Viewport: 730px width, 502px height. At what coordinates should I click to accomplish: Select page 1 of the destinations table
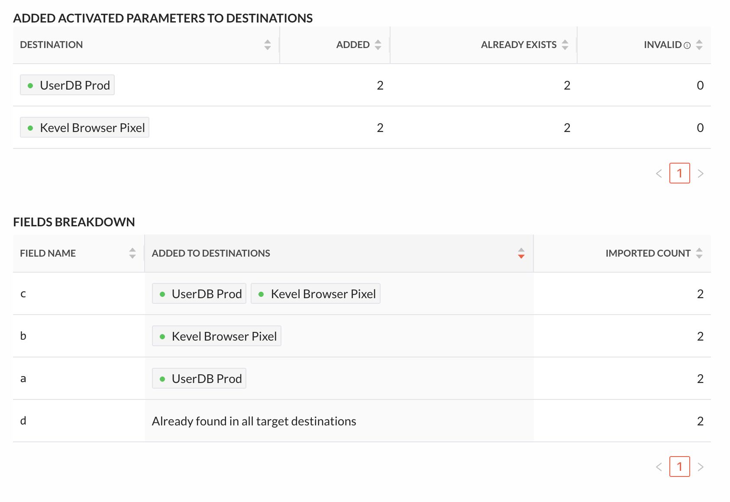pos(680,173)
